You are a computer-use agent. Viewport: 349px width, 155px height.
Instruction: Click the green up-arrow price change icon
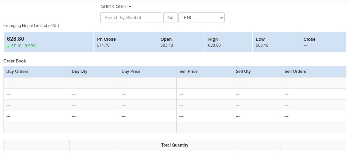[x=8, y=46]
